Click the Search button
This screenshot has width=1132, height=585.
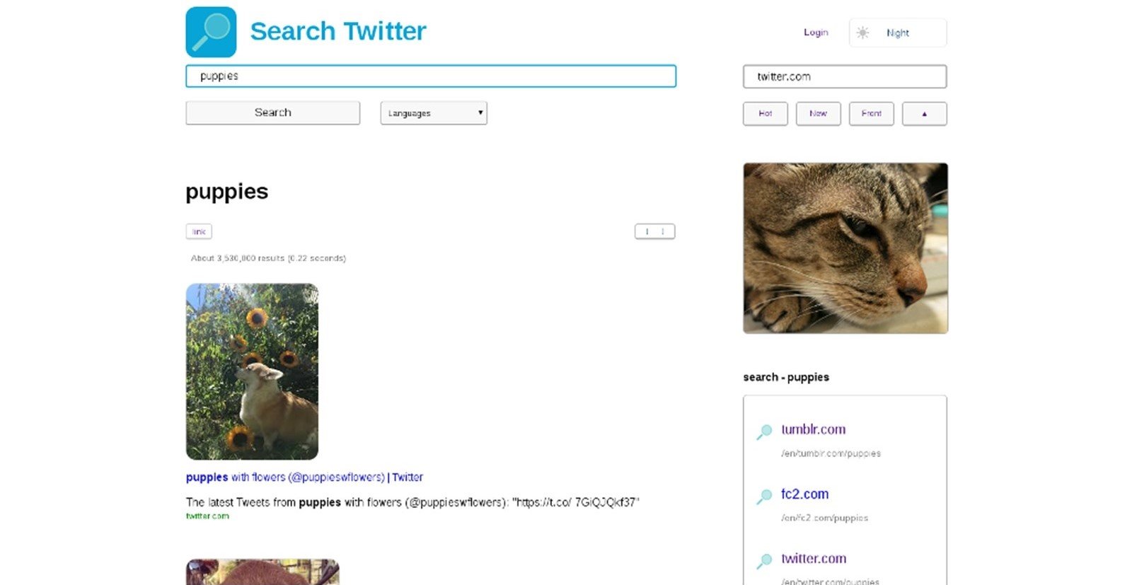[x=273, y=112]
